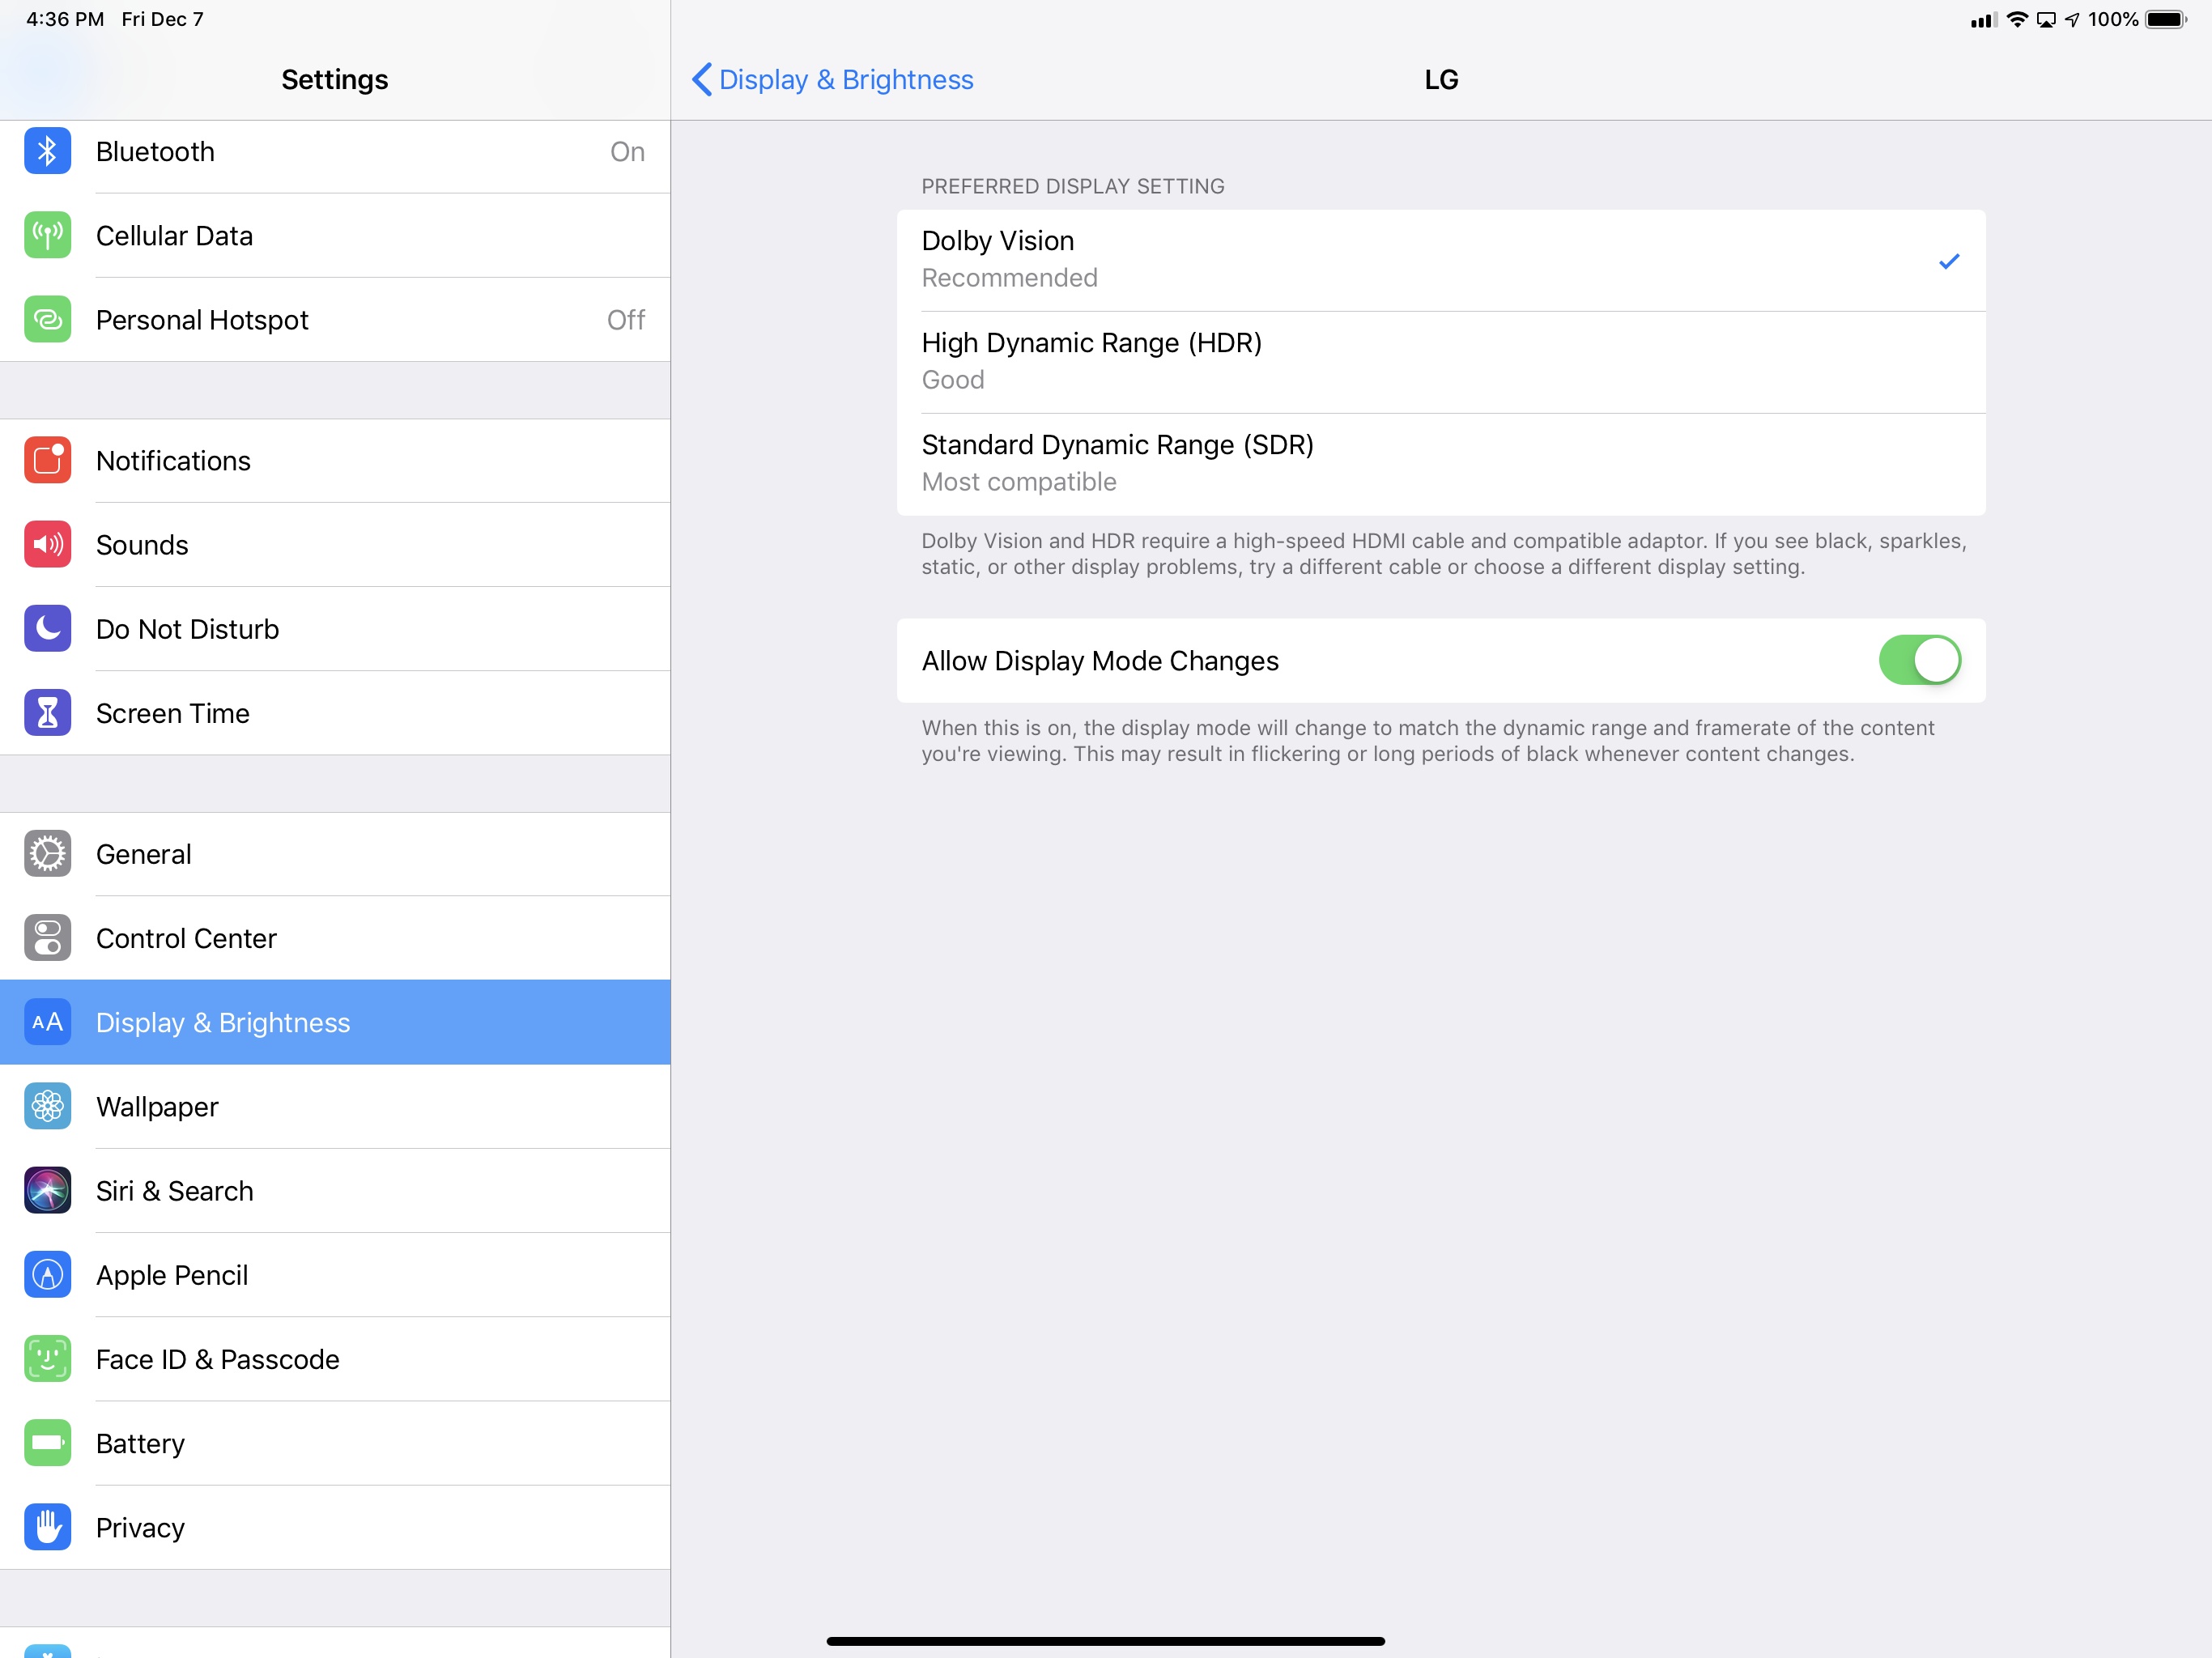Open General settings
This screenshot has height=1658, width=2212.
coord(335,854)
